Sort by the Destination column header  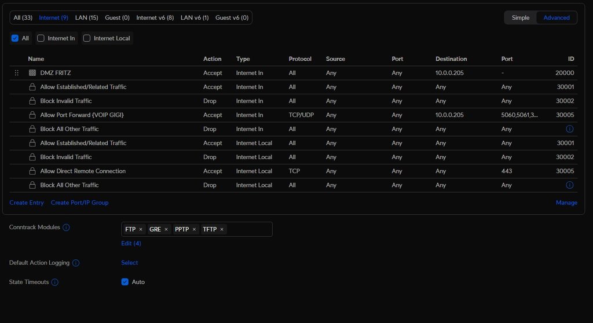click(451, 58)
